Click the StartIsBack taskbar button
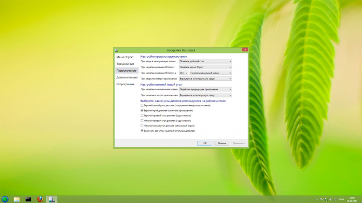The height and width of the screenshot is (203, 362). point(52,199)
